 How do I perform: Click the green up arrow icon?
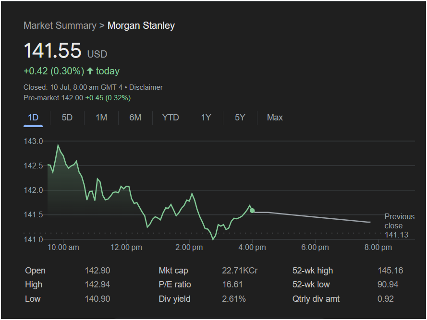click(x=90, y=71)
